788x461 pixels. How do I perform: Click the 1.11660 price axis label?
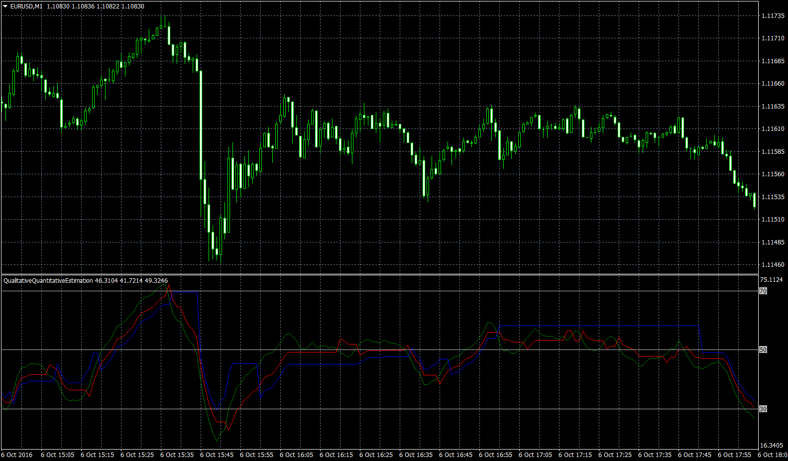pos(773,84)
